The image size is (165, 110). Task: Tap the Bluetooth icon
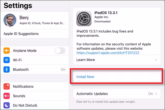coord(7,70)
